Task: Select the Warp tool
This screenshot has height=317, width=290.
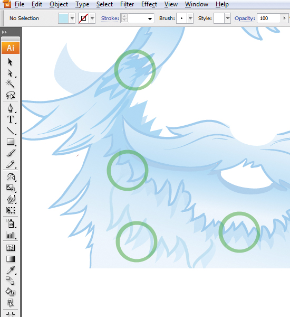Action: (x=11, y=199)
